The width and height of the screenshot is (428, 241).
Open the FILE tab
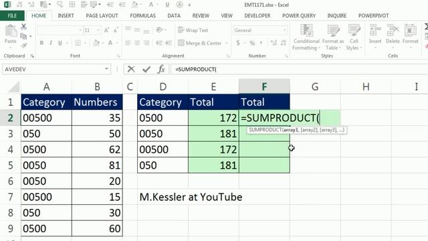tap(12, 15)
